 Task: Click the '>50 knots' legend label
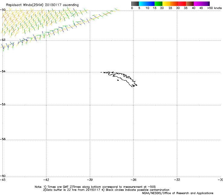tap(214, 8)
